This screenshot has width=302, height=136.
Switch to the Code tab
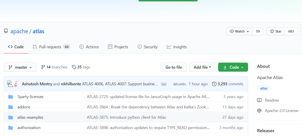click(x=16, y=47)
